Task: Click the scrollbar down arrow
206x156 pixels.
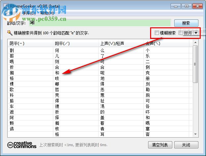Action: click(x=195, y=134)
